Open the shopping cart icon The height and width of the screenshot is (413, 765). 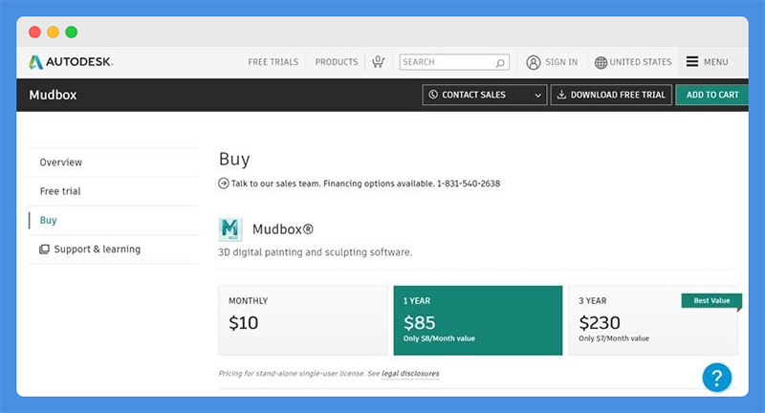[378, 62]
